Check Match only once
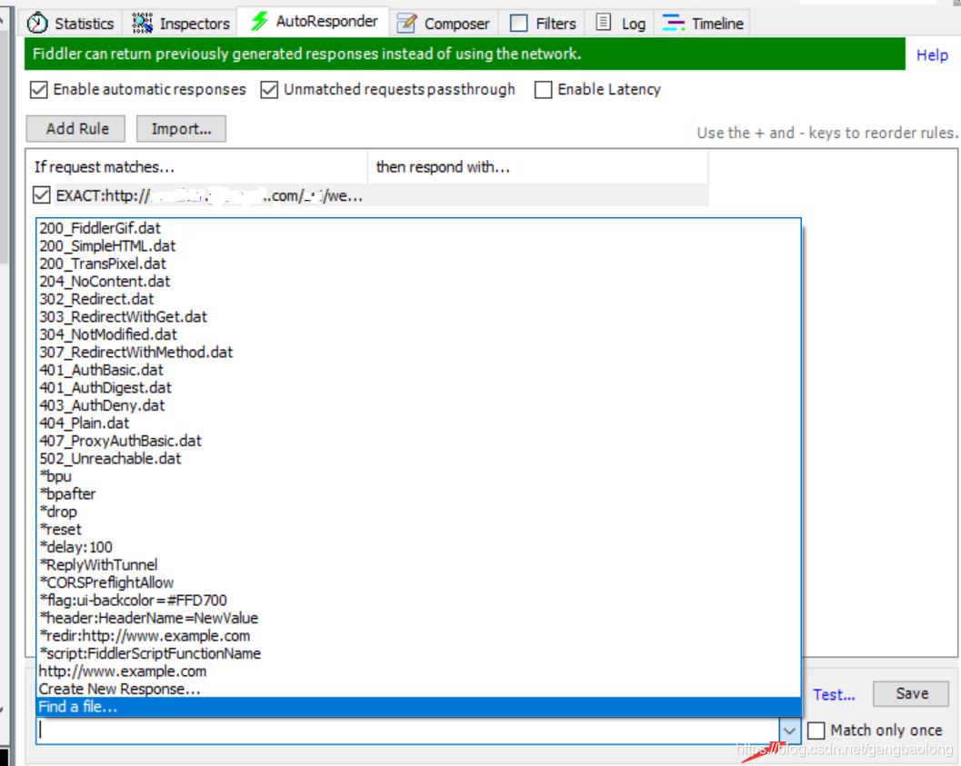Image resolution: width=961 pixels, height=766 pixels. click(816, 730)
